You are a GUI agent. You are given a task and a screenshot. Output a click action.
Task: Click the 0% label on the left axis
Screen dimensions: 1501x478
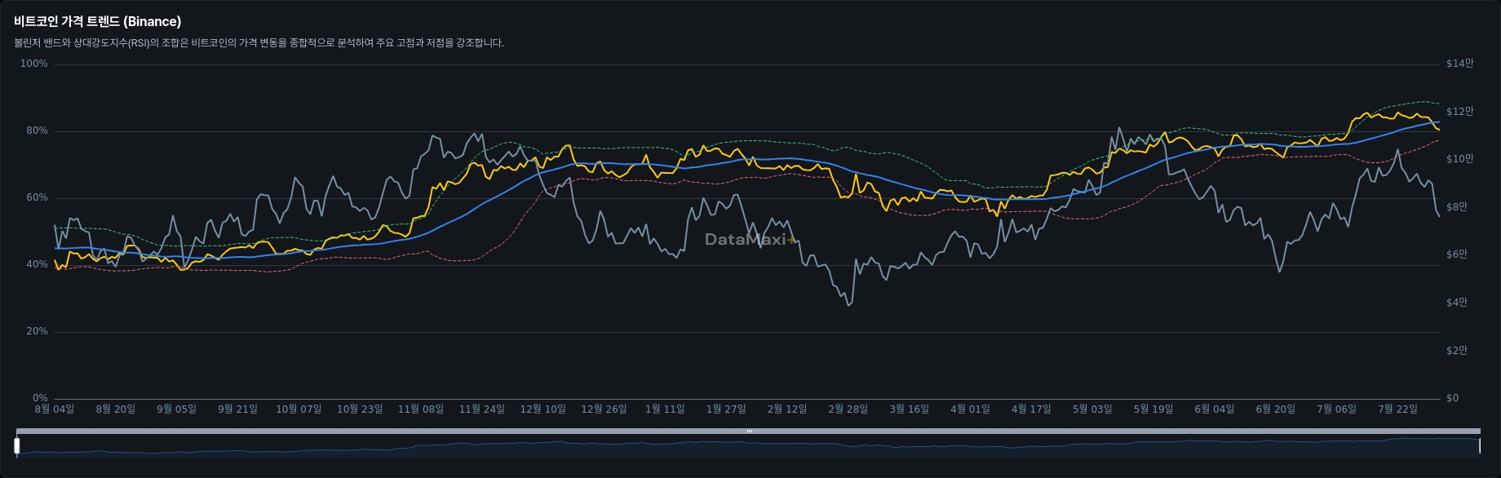pos(40,398)
